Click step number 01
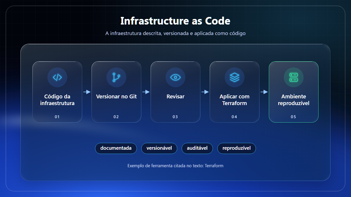The image size is (351, 197). pyautogui.click(x=57, y=117)
